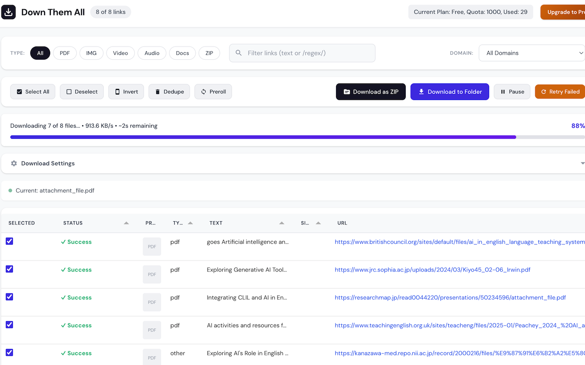Click the gear icon beside Download Settings
585x365 pixels.
pyautogui.click(x=14, y=163)
